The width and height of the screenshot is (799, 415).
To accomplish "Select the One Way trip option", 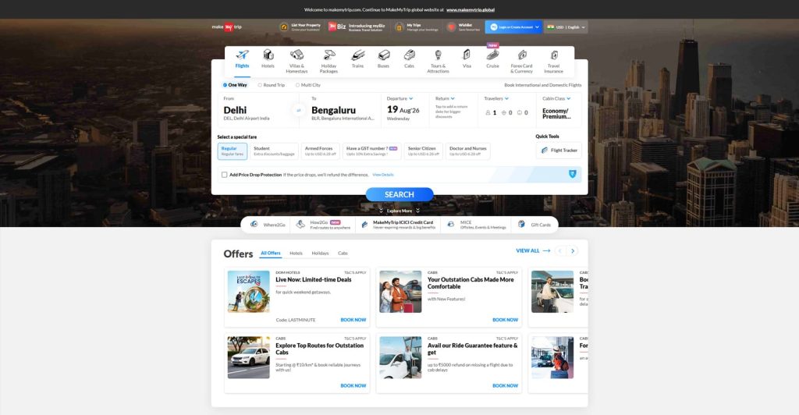I will [x=235, y=85].
